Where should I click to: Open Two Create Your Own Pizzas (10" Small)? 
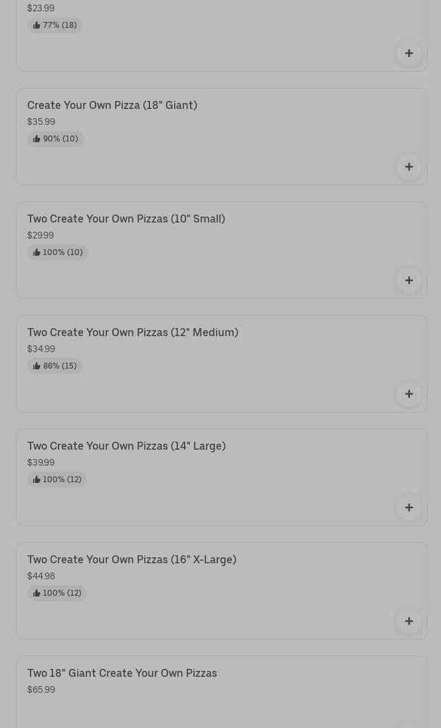pyautogui.click(x=126, y=219)
